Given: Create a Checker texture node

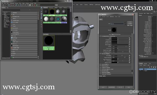Looking at the screenshot, I should (x=24, y=53).
